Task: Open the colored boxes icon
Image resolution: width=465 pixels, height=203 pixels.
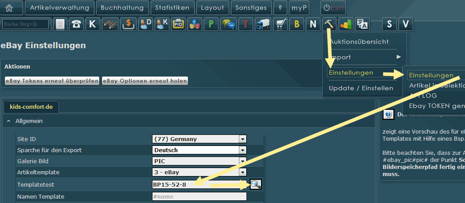Action: pos(195,24)
